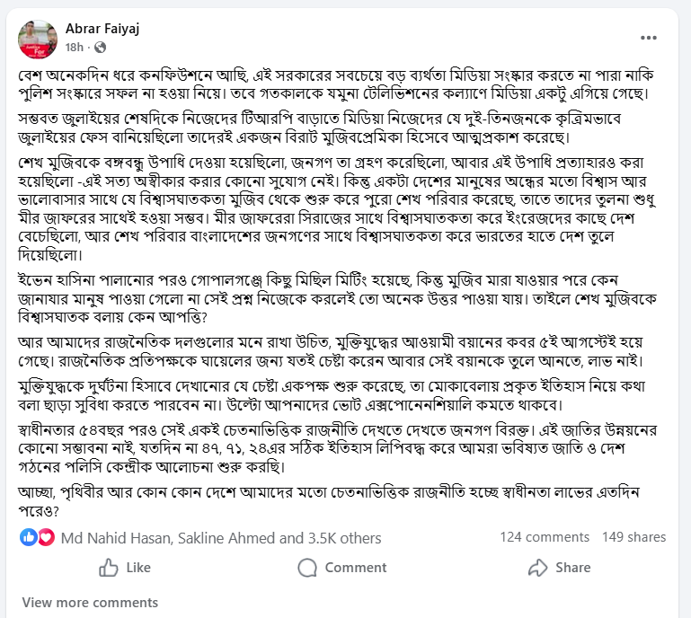691x618 pixels.
Task: Like the post by Abrar Faiyaj
Action: 124,568
